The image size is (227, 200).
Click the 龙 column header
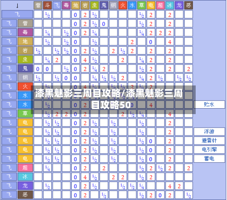coord(179,5)
